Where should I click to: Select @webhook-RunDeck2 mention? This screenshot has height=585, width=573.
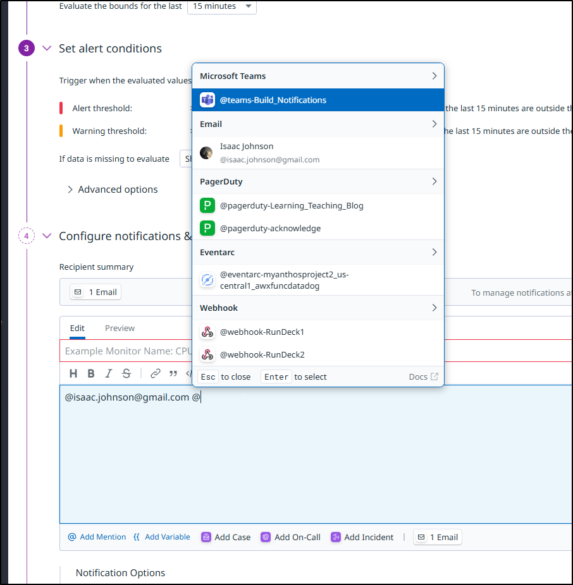click(x=318, y=354)
